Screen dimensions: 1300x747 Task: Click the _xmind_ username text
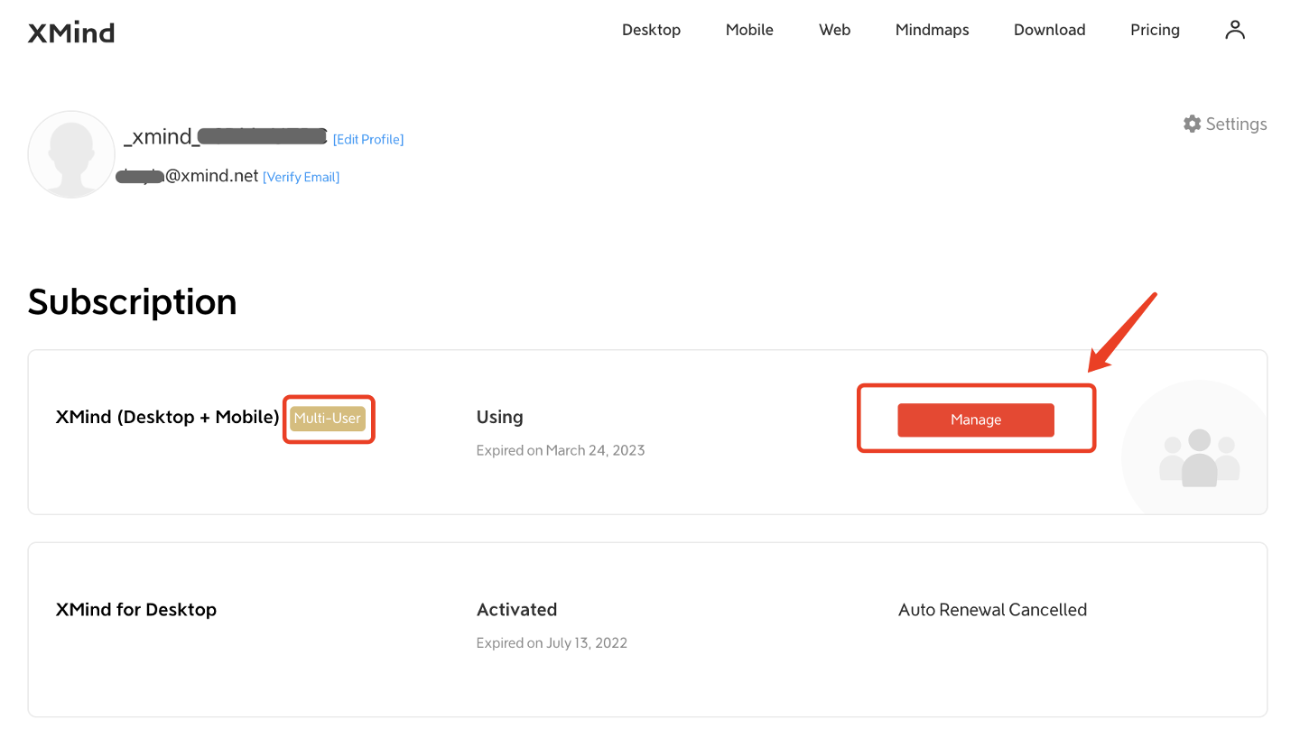pyautogui.click(x=225, y=137)
